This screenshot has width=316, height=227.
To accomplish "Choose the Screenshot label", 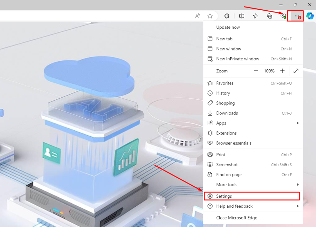I will pos(227,165).
